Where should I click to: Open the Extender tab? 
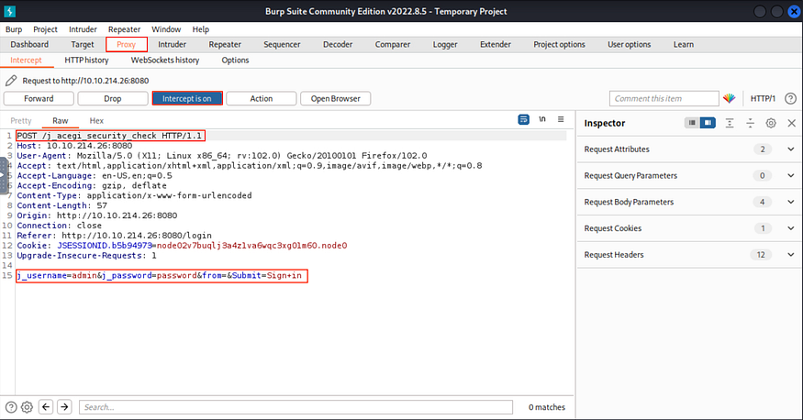tap(496, 45)
